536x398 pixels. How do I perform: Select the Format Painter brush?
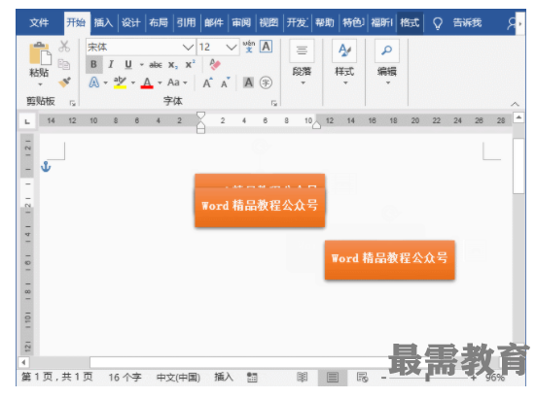64,83
